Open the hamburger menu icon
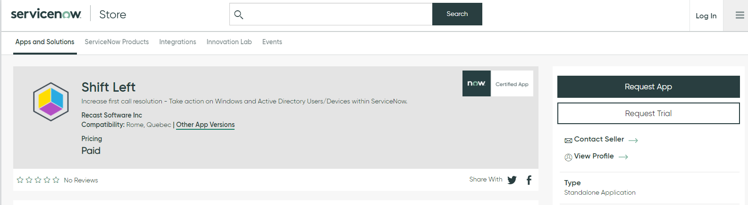The height and width of the screenshot is (205, 748). click(740, 16)
